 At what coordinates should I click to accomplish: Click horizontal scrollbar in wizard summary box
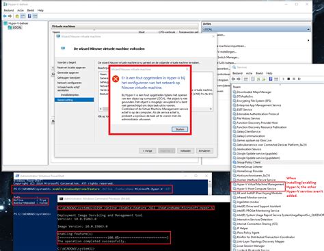(x=156, y=109)
